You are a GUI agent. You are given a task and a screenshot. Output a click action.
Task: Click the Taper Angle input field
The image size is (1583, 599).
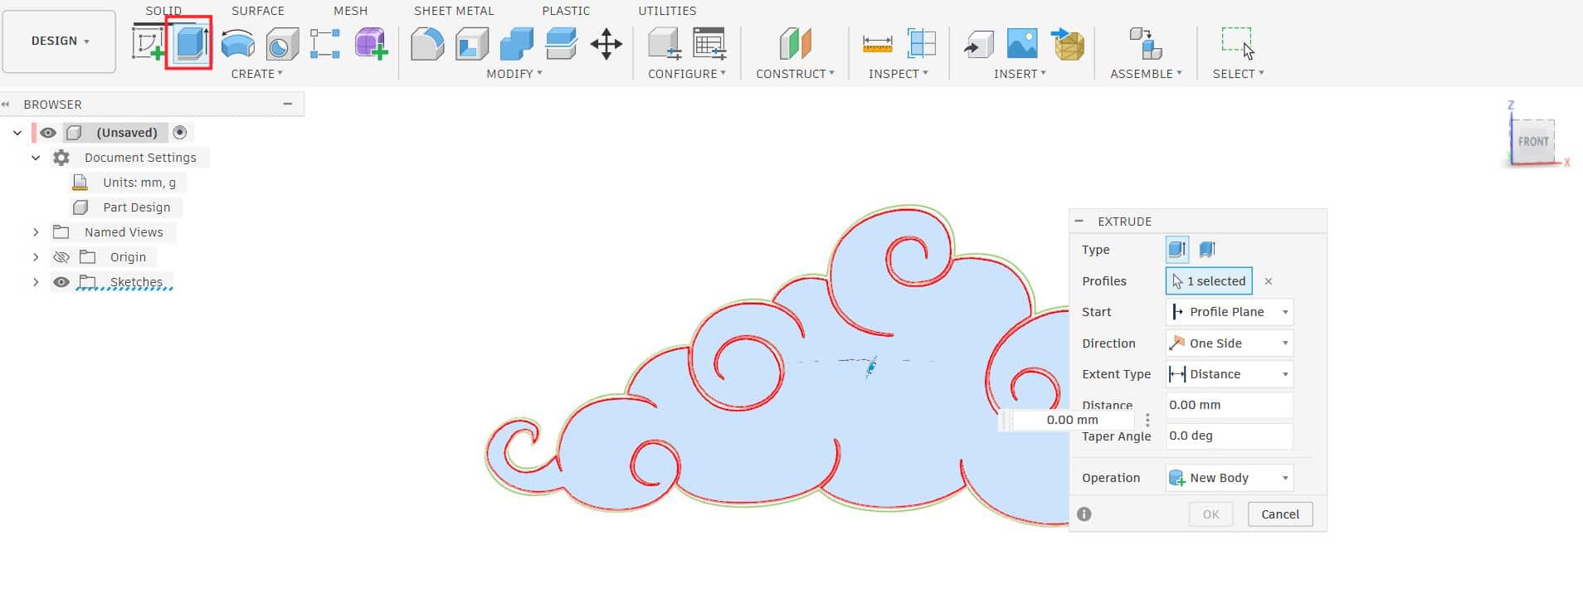pyautogui.click(x=1230, y=436)
